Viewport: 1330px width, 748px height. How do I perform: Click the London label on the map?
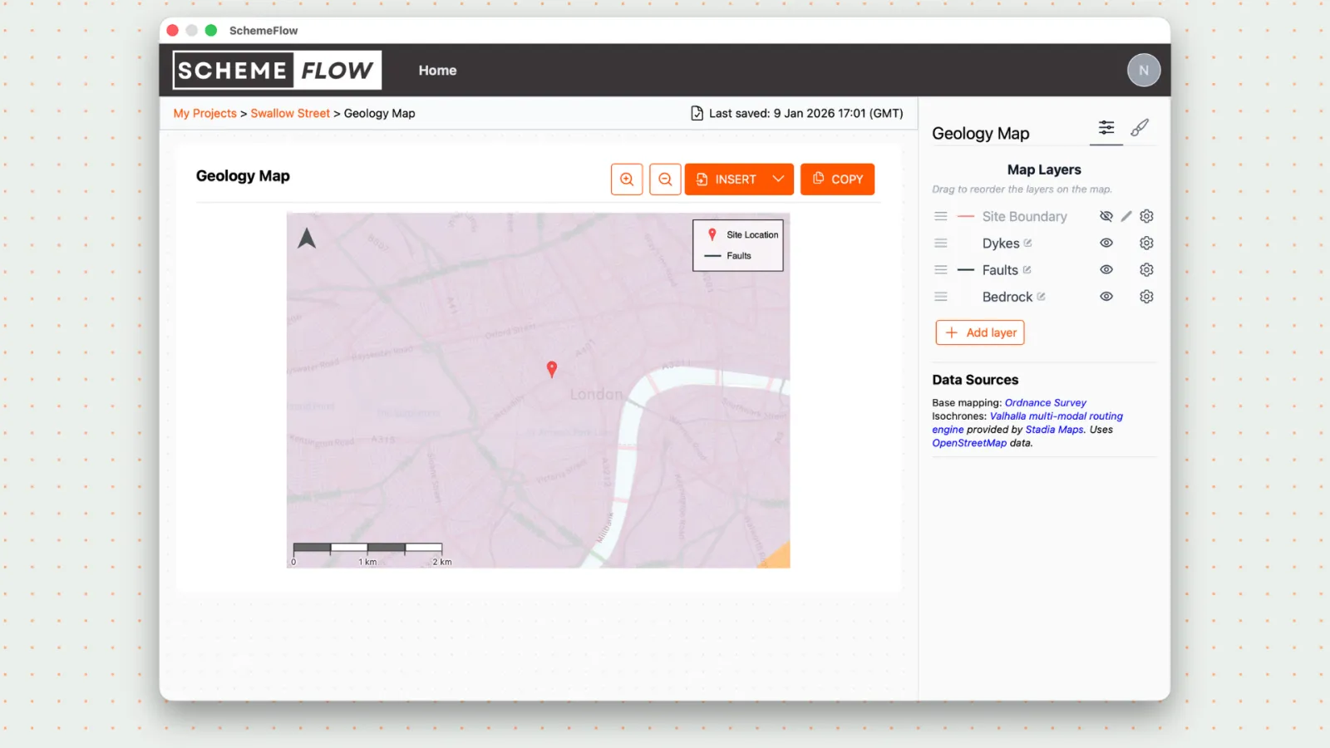(596, 394)
